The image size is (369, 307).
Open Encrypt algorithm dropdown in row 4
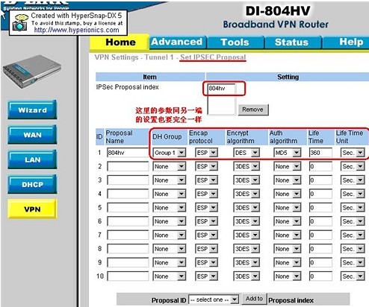(x=246, y=194)
